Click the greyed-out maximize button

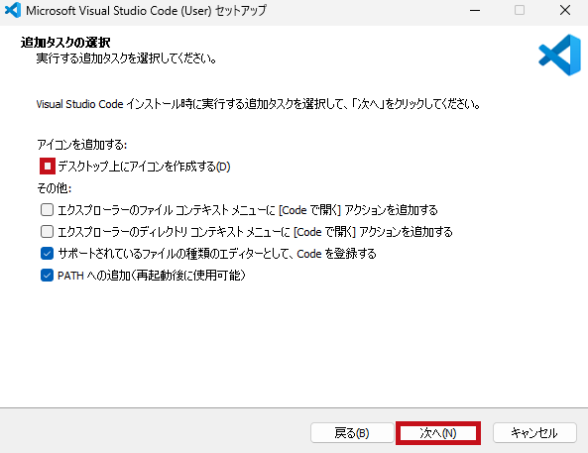click(x=520, y=11)
